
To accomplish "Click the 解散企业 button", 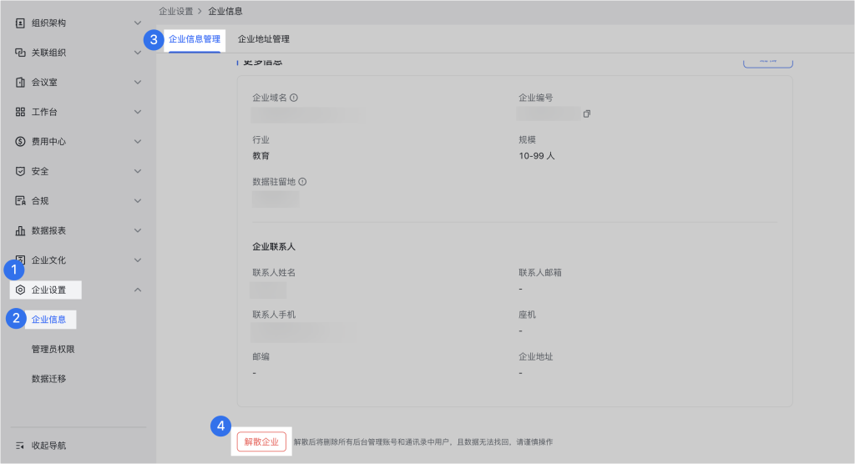I will (x=261, y=441).
